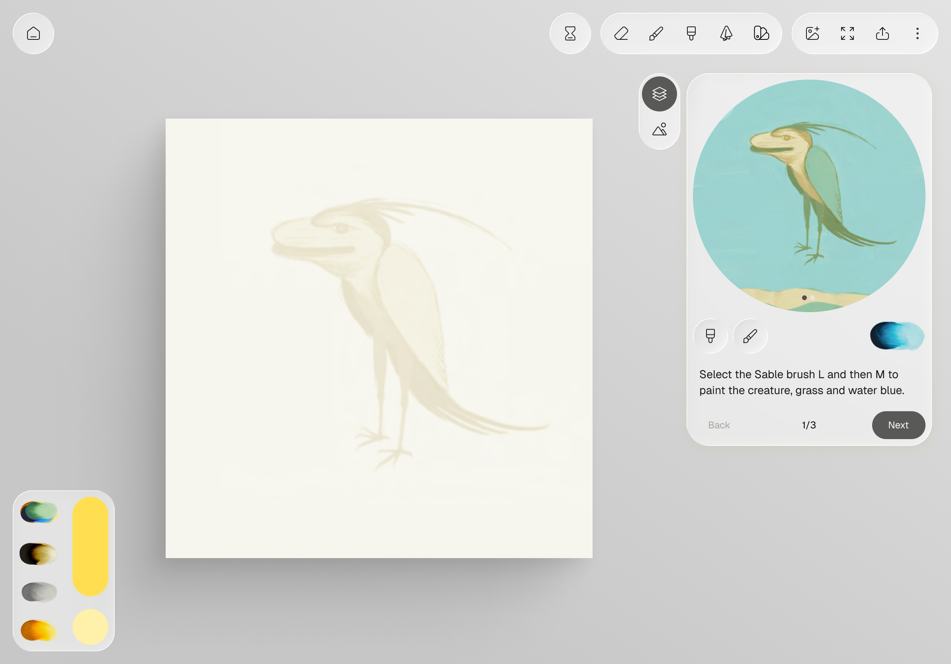The width and height of the screenshot is (951, 664).
Task: Open the share/export option
Action: tap(882, 33)
